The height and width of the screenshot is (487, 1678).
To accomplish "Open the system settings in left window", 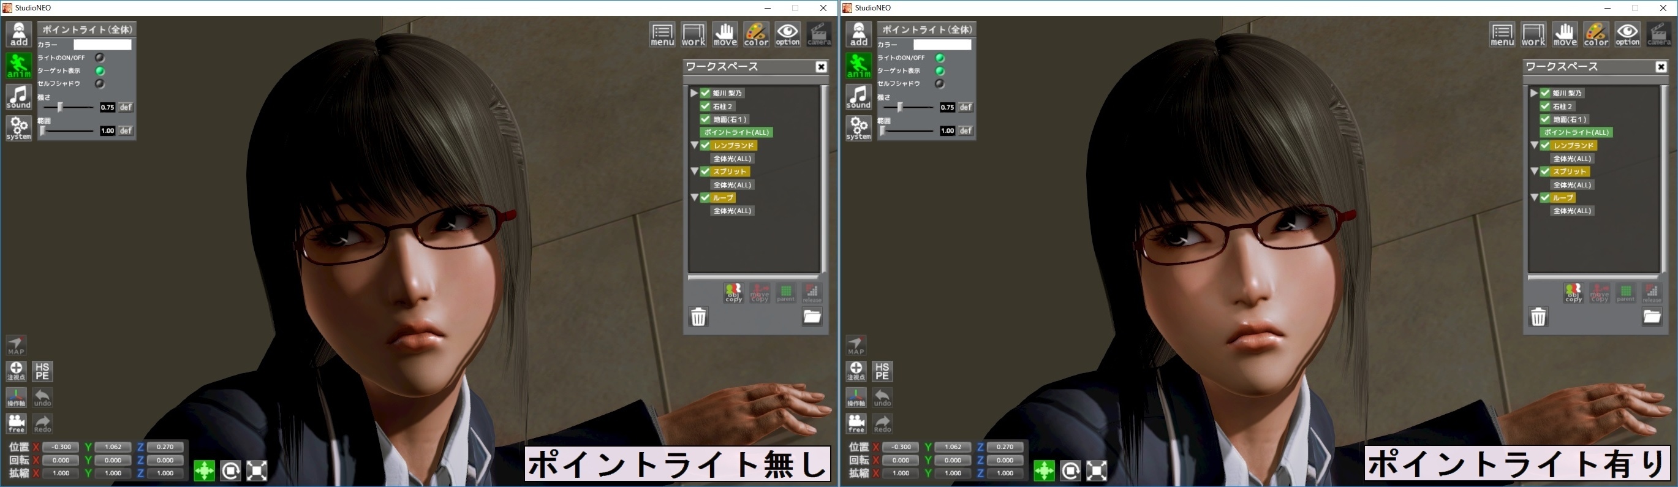I will pos(19,128).
